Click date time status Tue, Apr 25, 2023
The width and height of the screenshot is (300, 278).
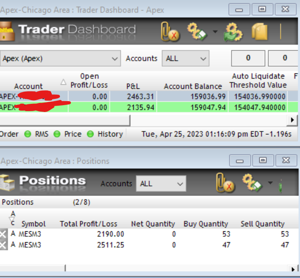pyautogui.click(x=216, y=134)
